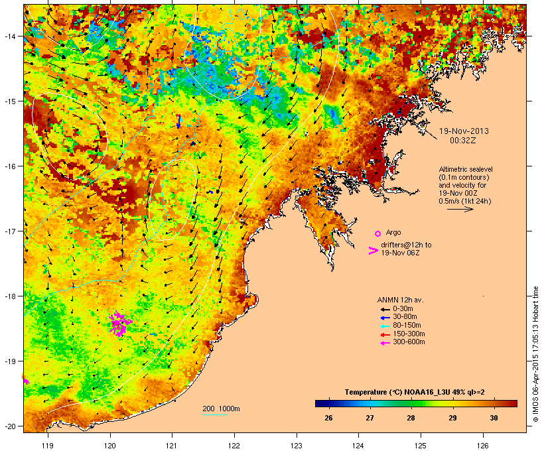Click the 29 tick label on colorbar
This screenshot has width=544, height=451.
click(x=452, y=418)
